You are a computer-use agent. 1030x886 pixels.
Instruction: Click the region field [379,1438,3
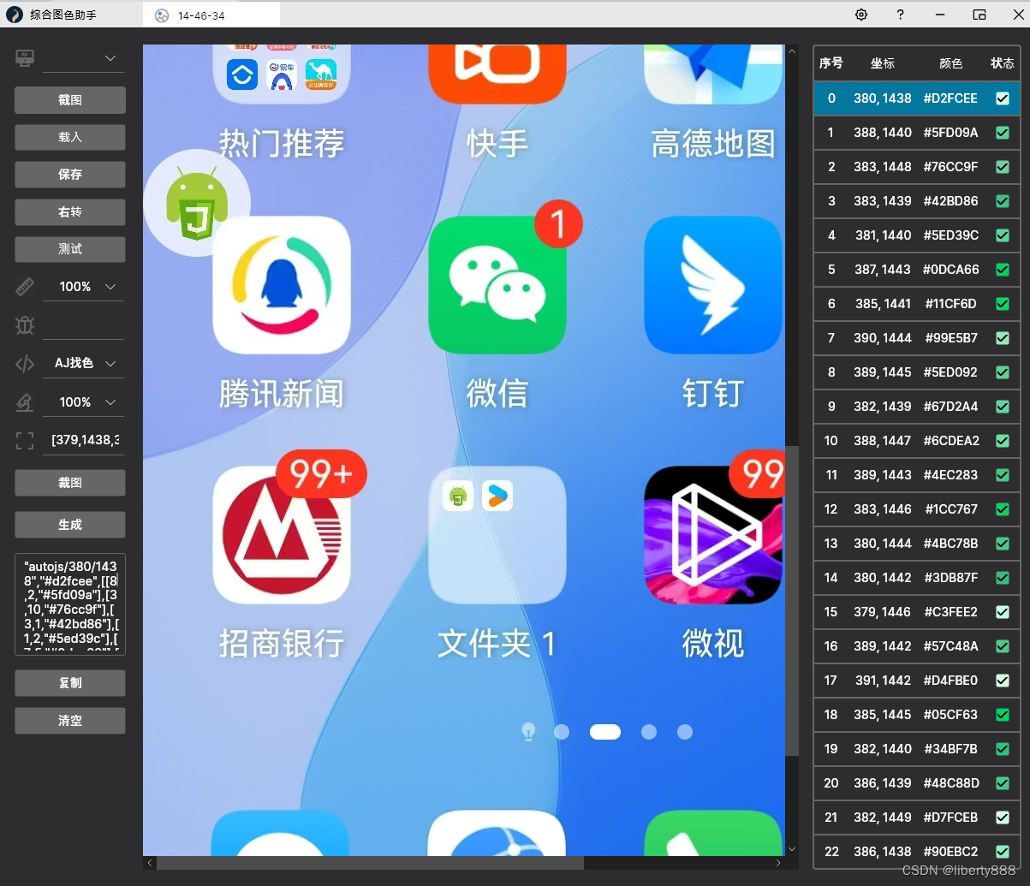(x=83, y=440)
